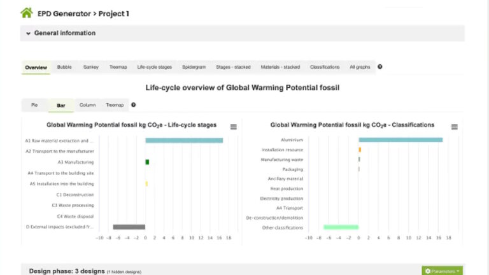Switch to the Bubble tab

click(64, 67)
